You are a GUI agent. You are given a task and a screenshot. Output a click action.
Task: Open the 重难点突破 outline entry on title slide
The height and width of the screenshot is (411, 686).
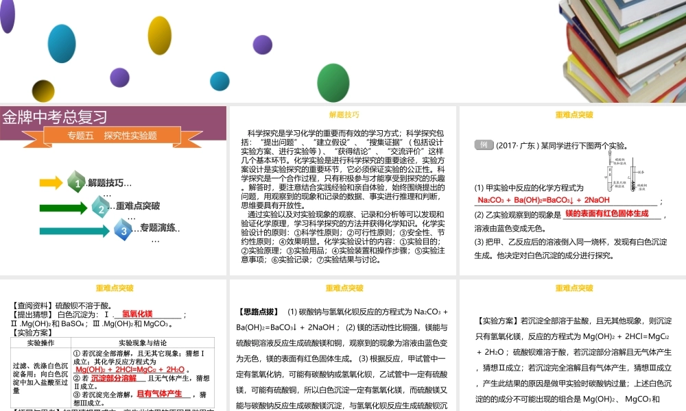click(138, 206)
